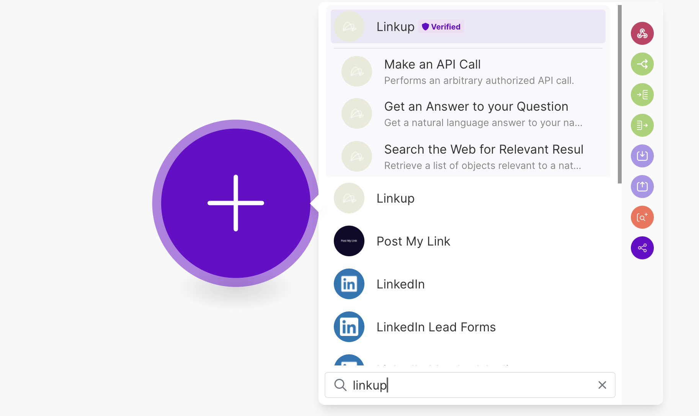The width and height of the screenshot is (699, 416).
Task: Click the Make an API Call module icon
Action: point(357,71)
